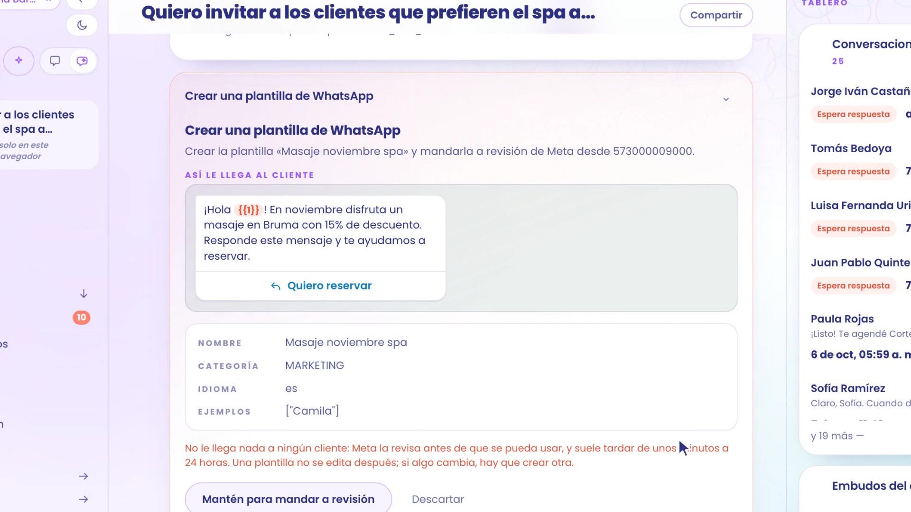
Task: Click the lower right-arrow in left sidebar
Action: coord(84,499)
